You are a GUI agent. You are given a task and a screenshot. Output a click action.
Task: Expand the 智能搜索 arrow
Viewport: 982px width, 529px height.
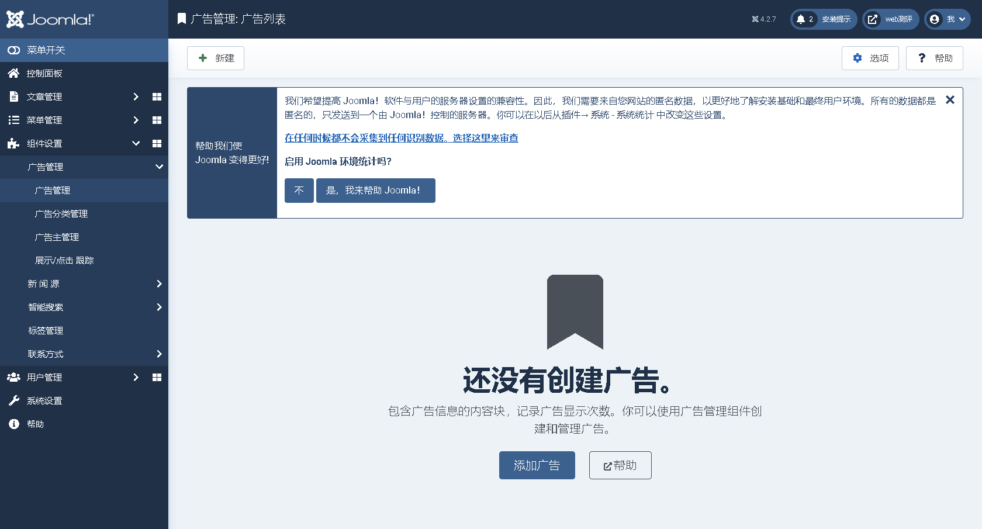point(159,307)
